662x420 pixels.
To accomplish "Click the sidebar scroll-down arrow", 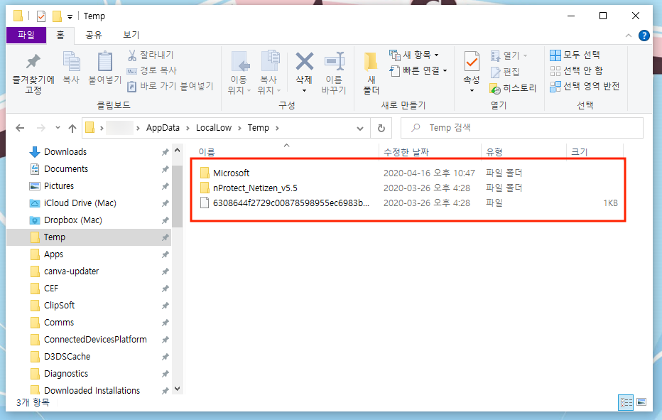I will (x=178, y=389).
